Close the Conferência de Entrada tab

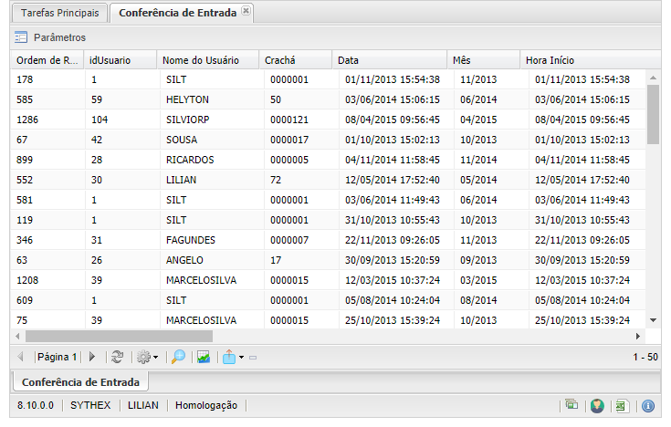(x=246, y=11)
